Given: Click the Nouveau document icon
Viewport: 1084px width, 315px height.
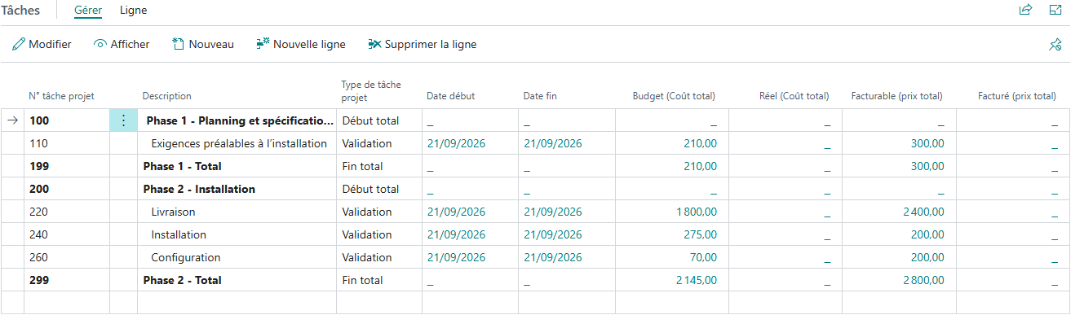Looking at the screenshot, I should pyautogui.click(x=178, y=44).
